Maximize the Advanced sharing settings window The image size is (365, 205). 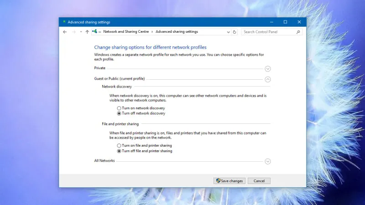(x=285, y=22)
